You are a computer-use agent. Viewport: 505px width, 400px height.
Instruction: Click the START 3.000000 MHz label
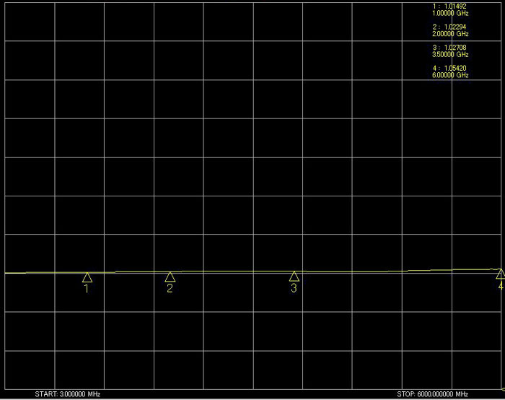pyautogui.click(x=67, y=395)
